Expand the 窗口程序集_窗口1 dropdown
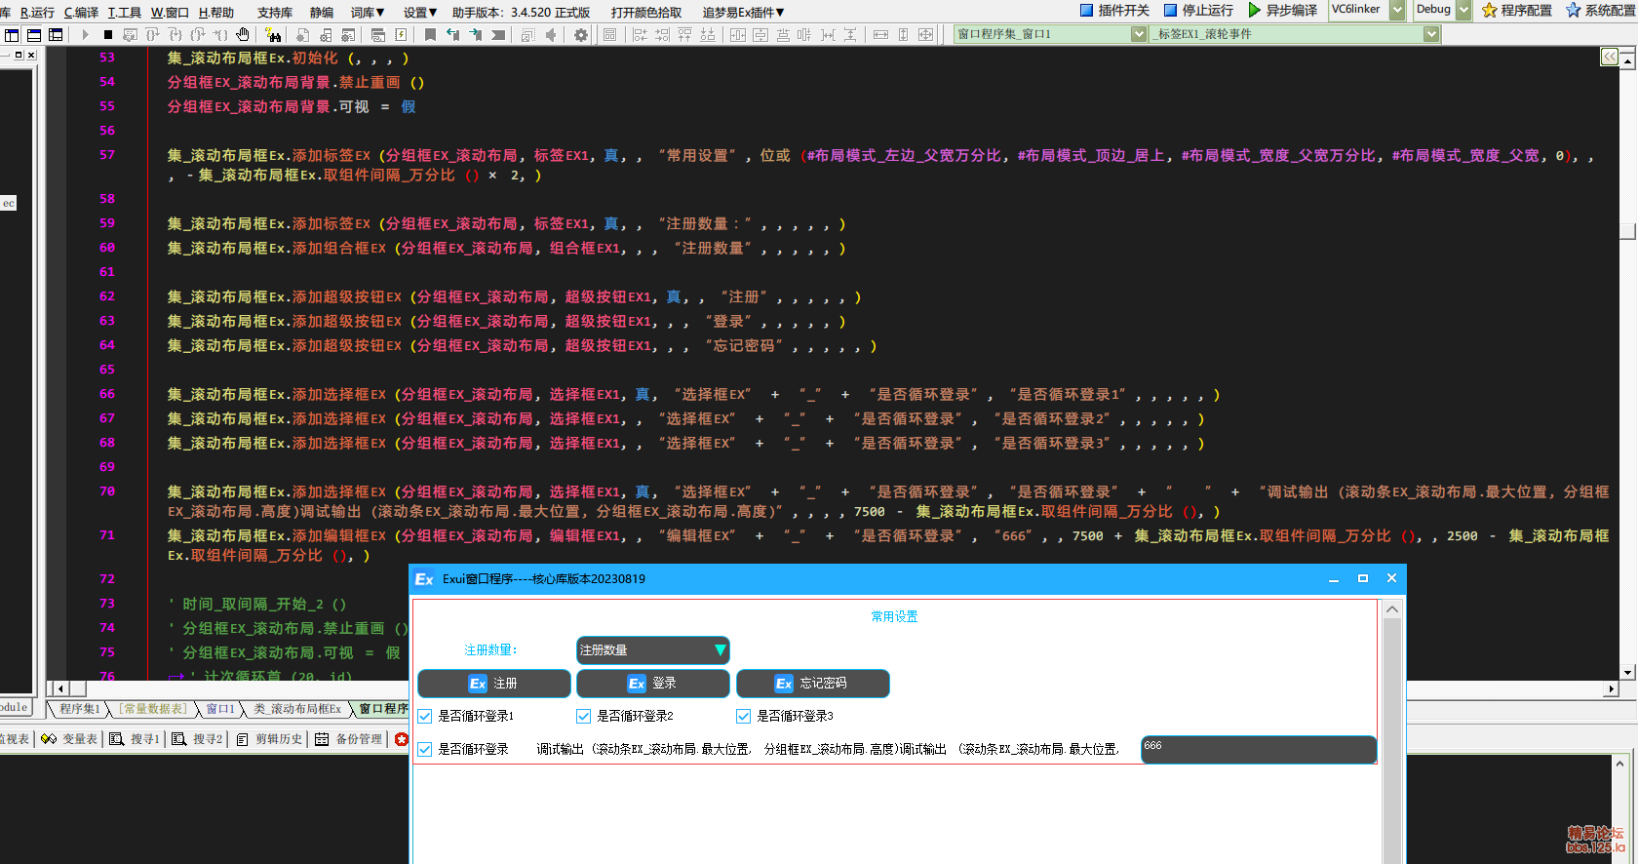Viewport: 1638px width, 864px height. [x=1138, y=35]
